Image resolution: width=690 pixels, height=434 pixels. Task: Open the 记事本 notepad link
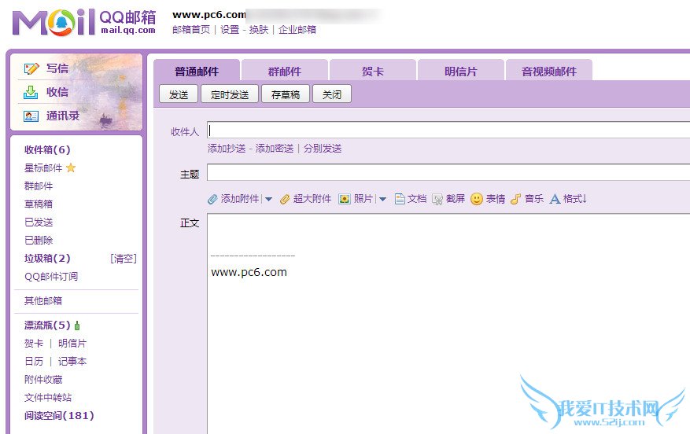click(72, 362)
